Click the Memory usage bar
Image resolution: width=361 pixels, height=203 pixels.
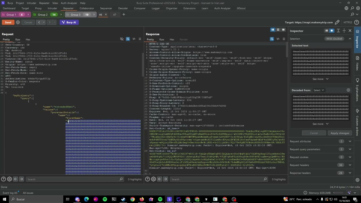pyautogui.click(x=338, y=193)
